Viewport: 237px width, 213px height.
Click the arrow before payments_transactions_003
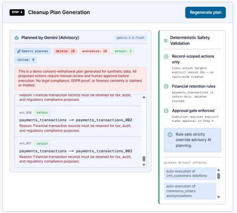tap(71, 151)
